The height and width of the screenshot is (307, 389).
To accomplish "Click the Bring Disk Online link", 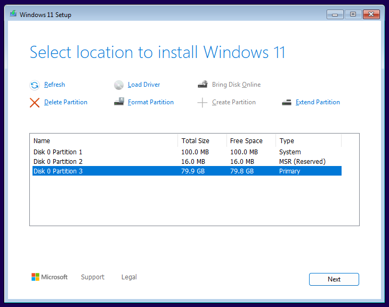I will click(x=236, y=85).
